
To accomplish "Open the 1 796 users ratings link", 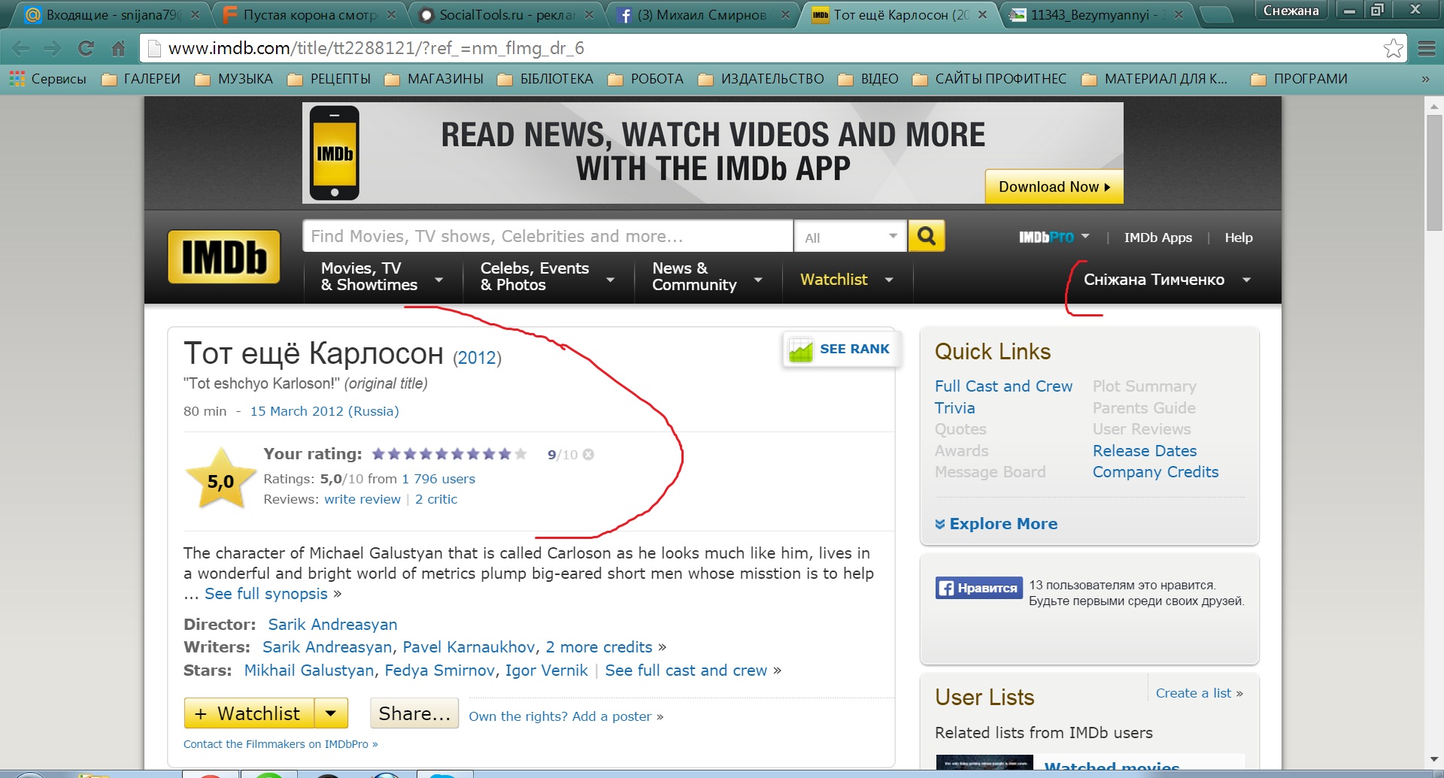I will (438, 479).
